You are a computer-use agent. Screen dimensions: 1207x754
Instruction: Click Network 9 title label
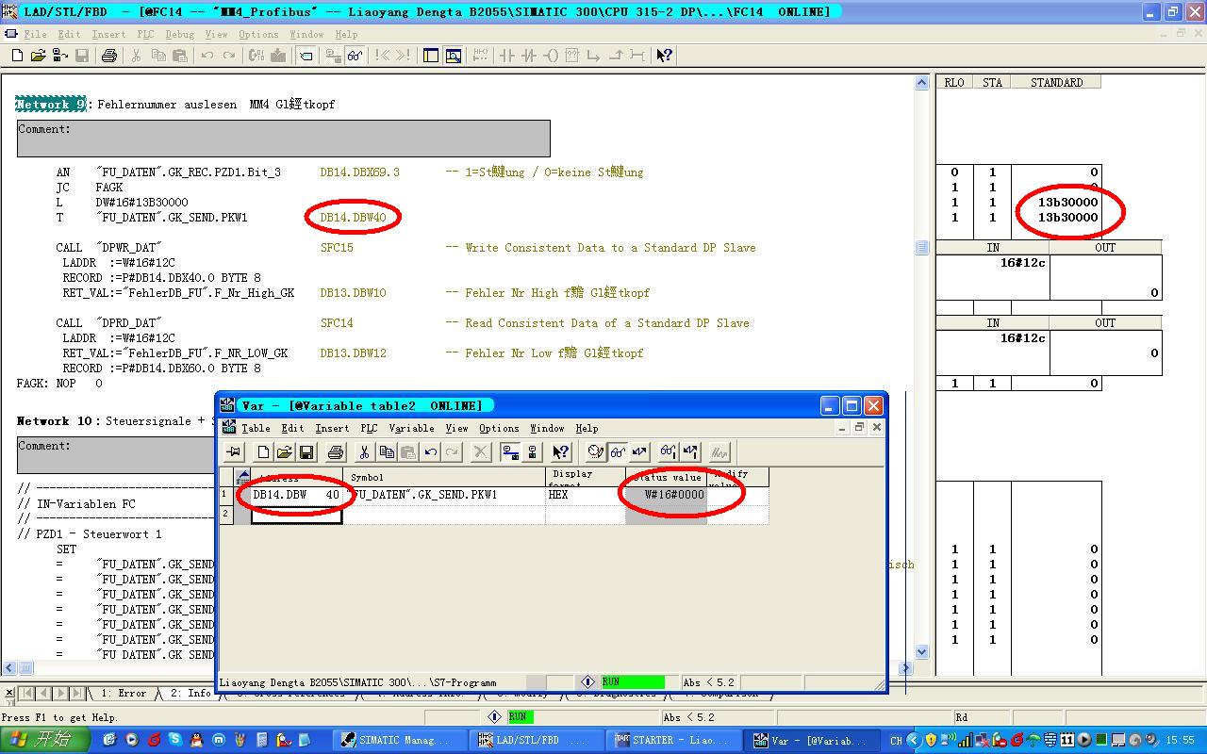click(51, 105)
